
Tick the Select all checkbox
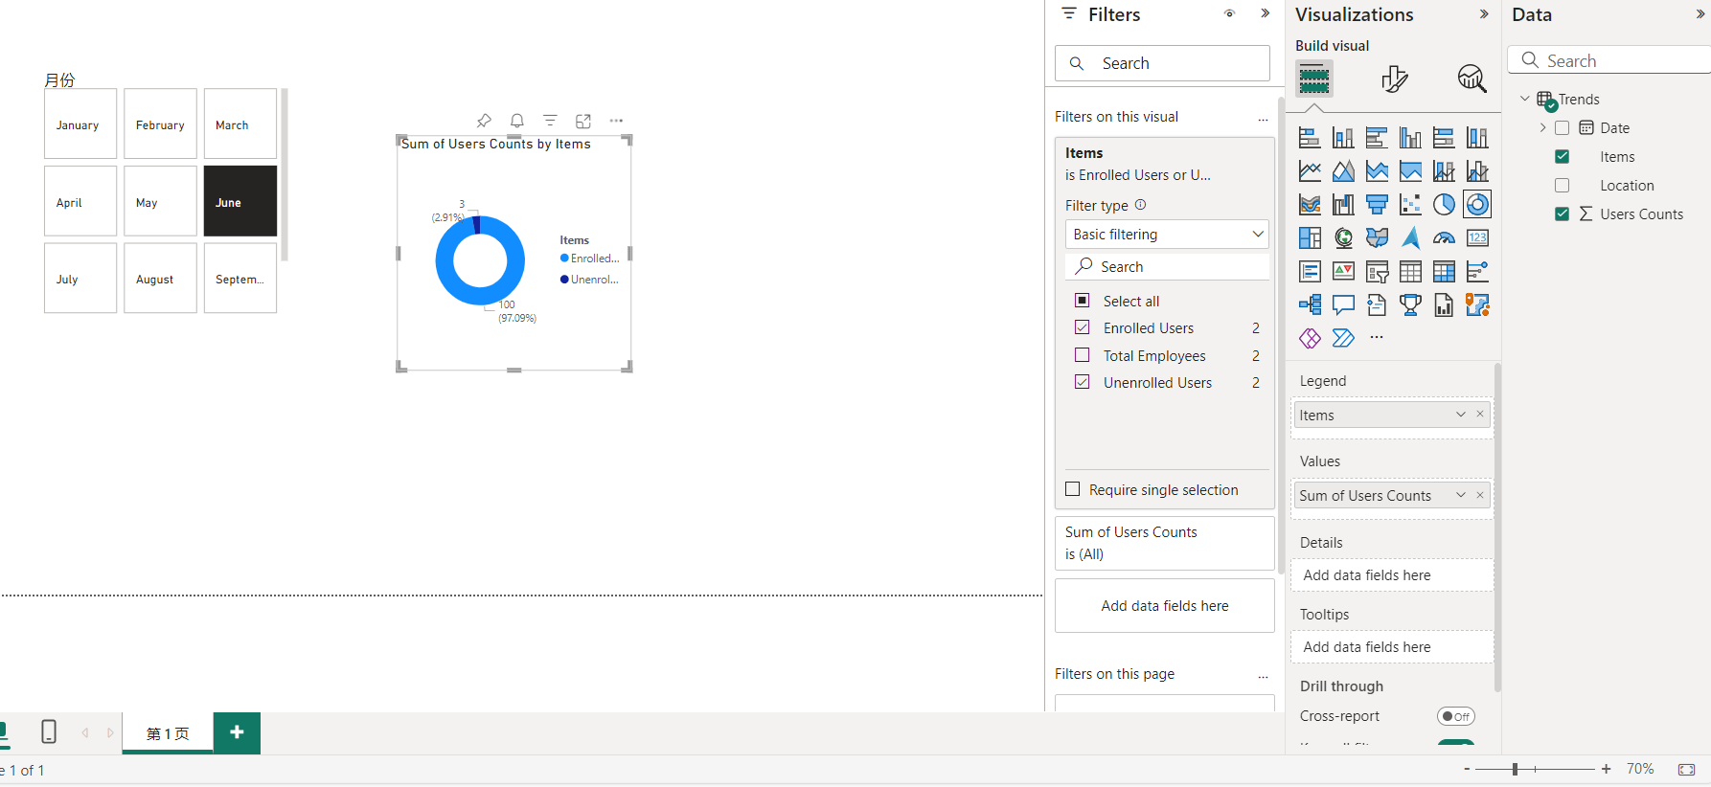coord(1083,301)
